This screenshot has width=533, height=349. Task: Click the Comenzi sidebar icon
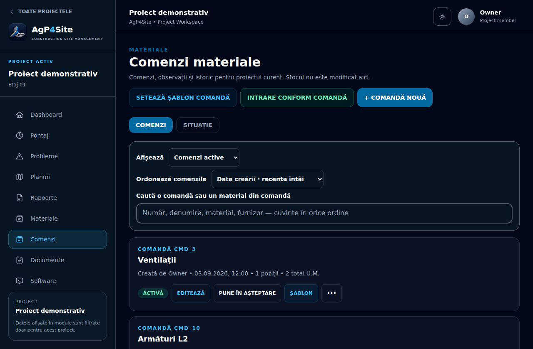(20, 239)
